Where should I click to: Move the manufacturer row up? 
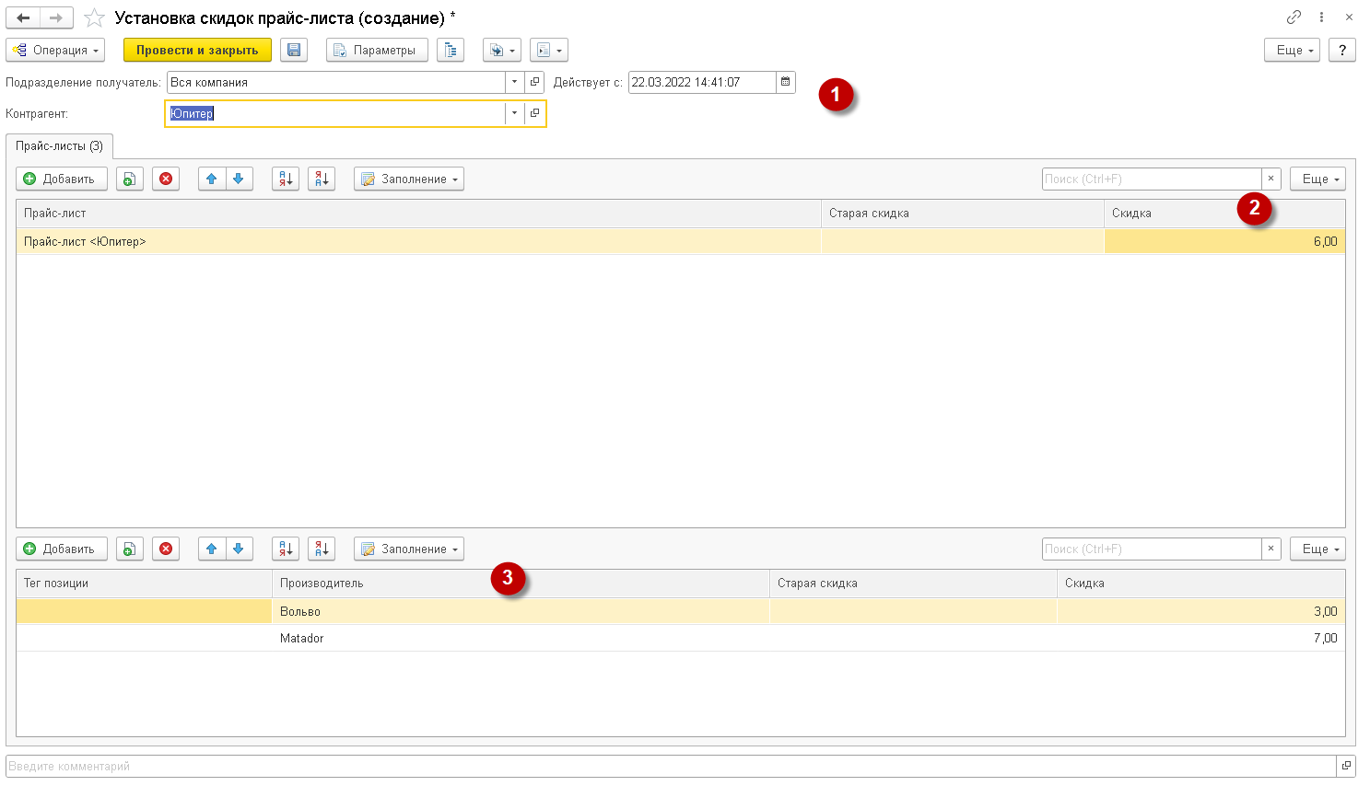(x=212, y=549)
